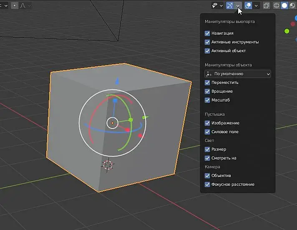Switch to Material Preview shading
The image size is (297, 230).
pyautogui.click(x=292, y=6)
